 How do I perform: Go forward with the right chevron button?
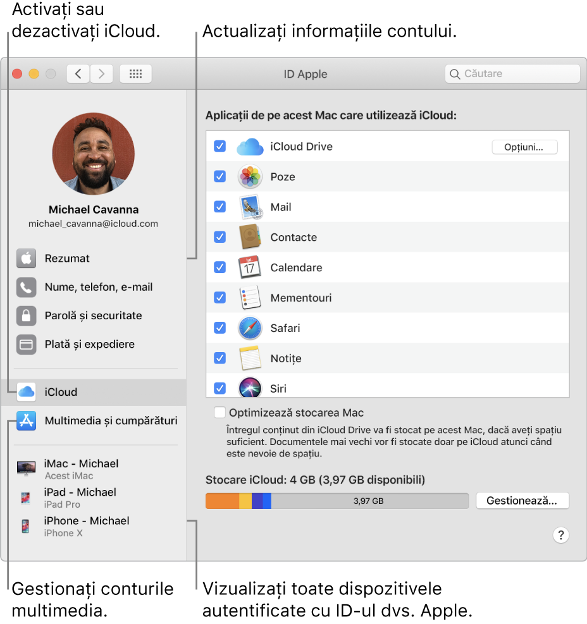pyautogui.click(x=102, y=73)
